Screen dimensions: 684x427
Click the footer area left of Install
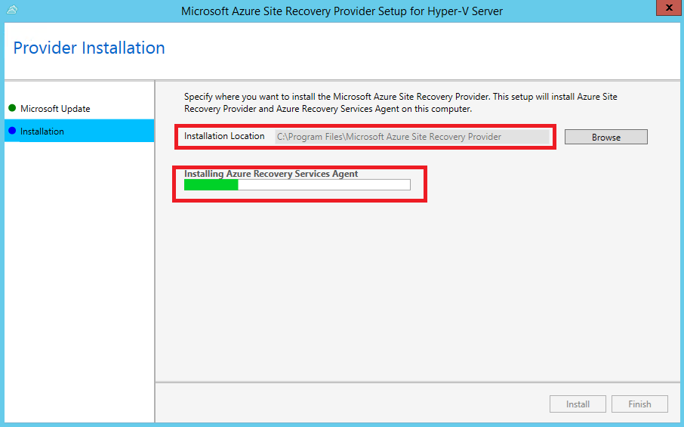(x=352, y=404)
